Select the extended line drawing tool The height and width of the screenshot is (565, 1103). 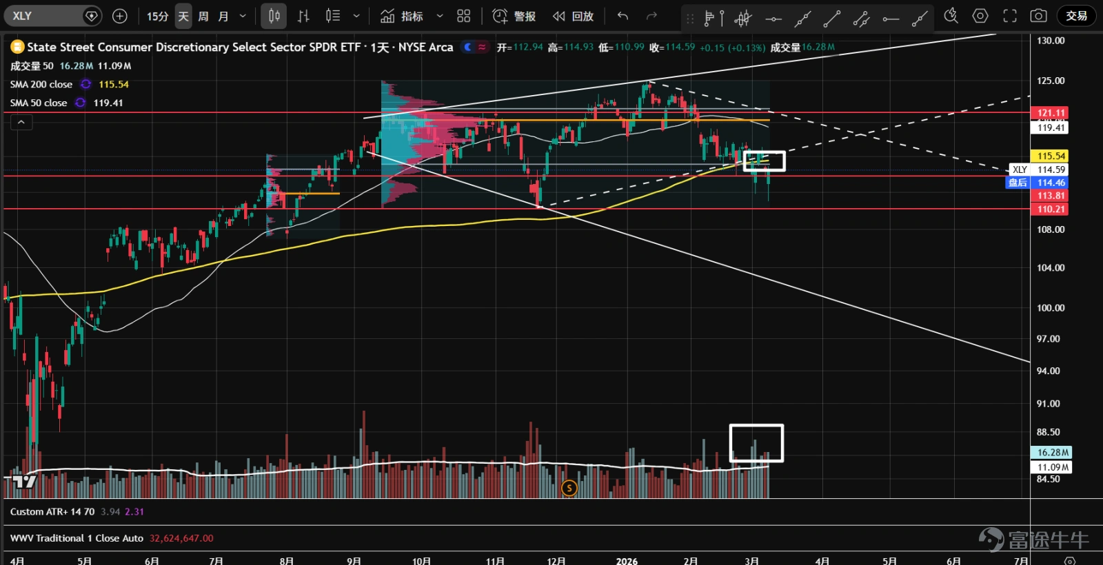point(802,19)
